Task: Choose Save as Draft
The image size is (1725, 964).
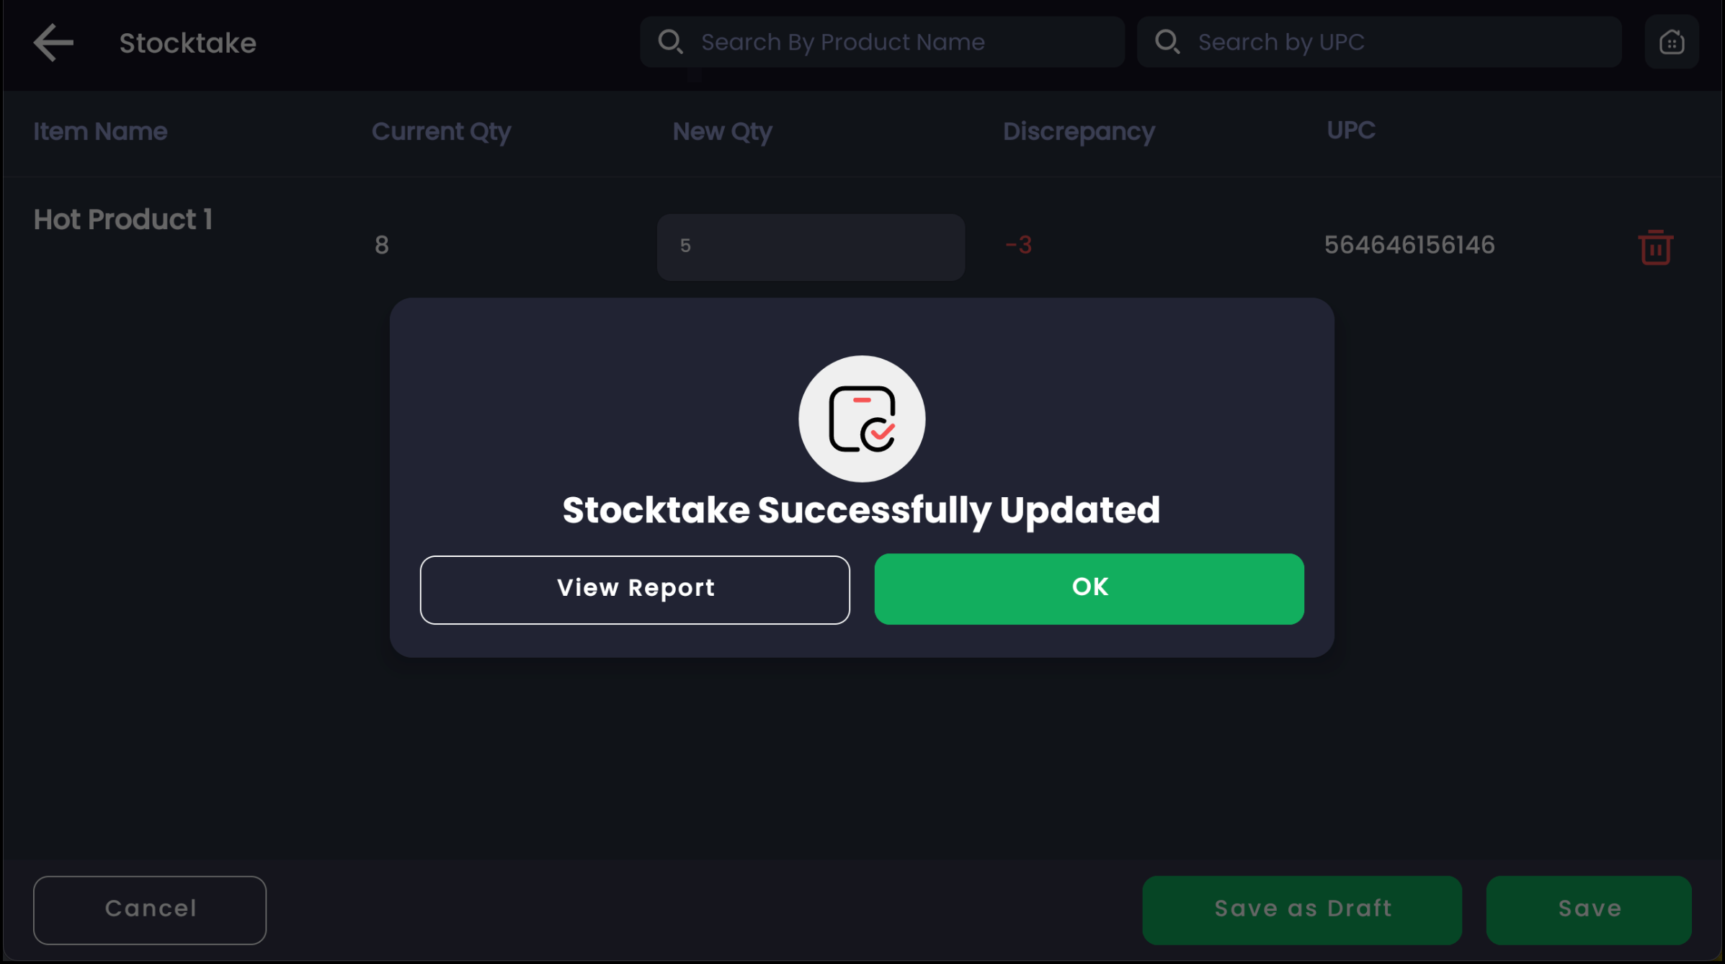Action: [x=1301, y=909]
